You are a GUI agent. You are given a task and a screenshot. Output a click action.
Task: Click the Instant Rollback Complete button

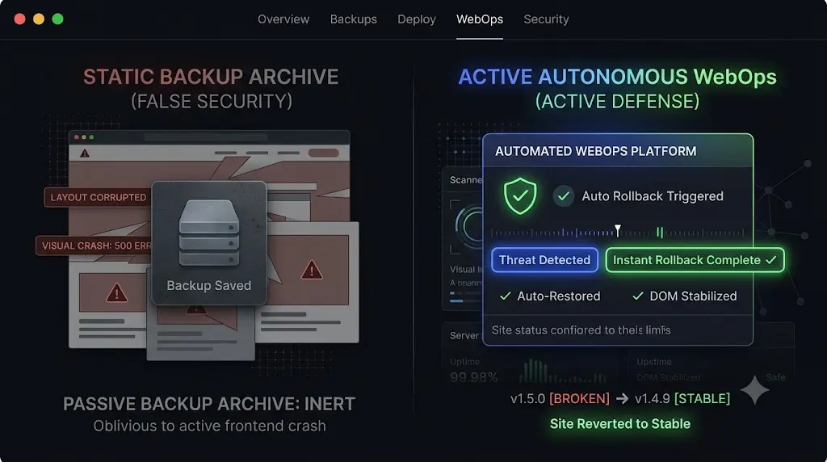tap(695, 260)
